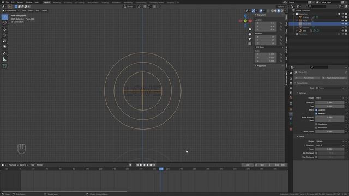
Task: Open Z Direction dropdown
Action: coord(330,145)
